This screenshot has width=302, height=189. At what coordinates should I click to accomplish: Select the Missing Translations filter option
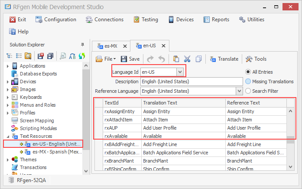coord(248,81)
